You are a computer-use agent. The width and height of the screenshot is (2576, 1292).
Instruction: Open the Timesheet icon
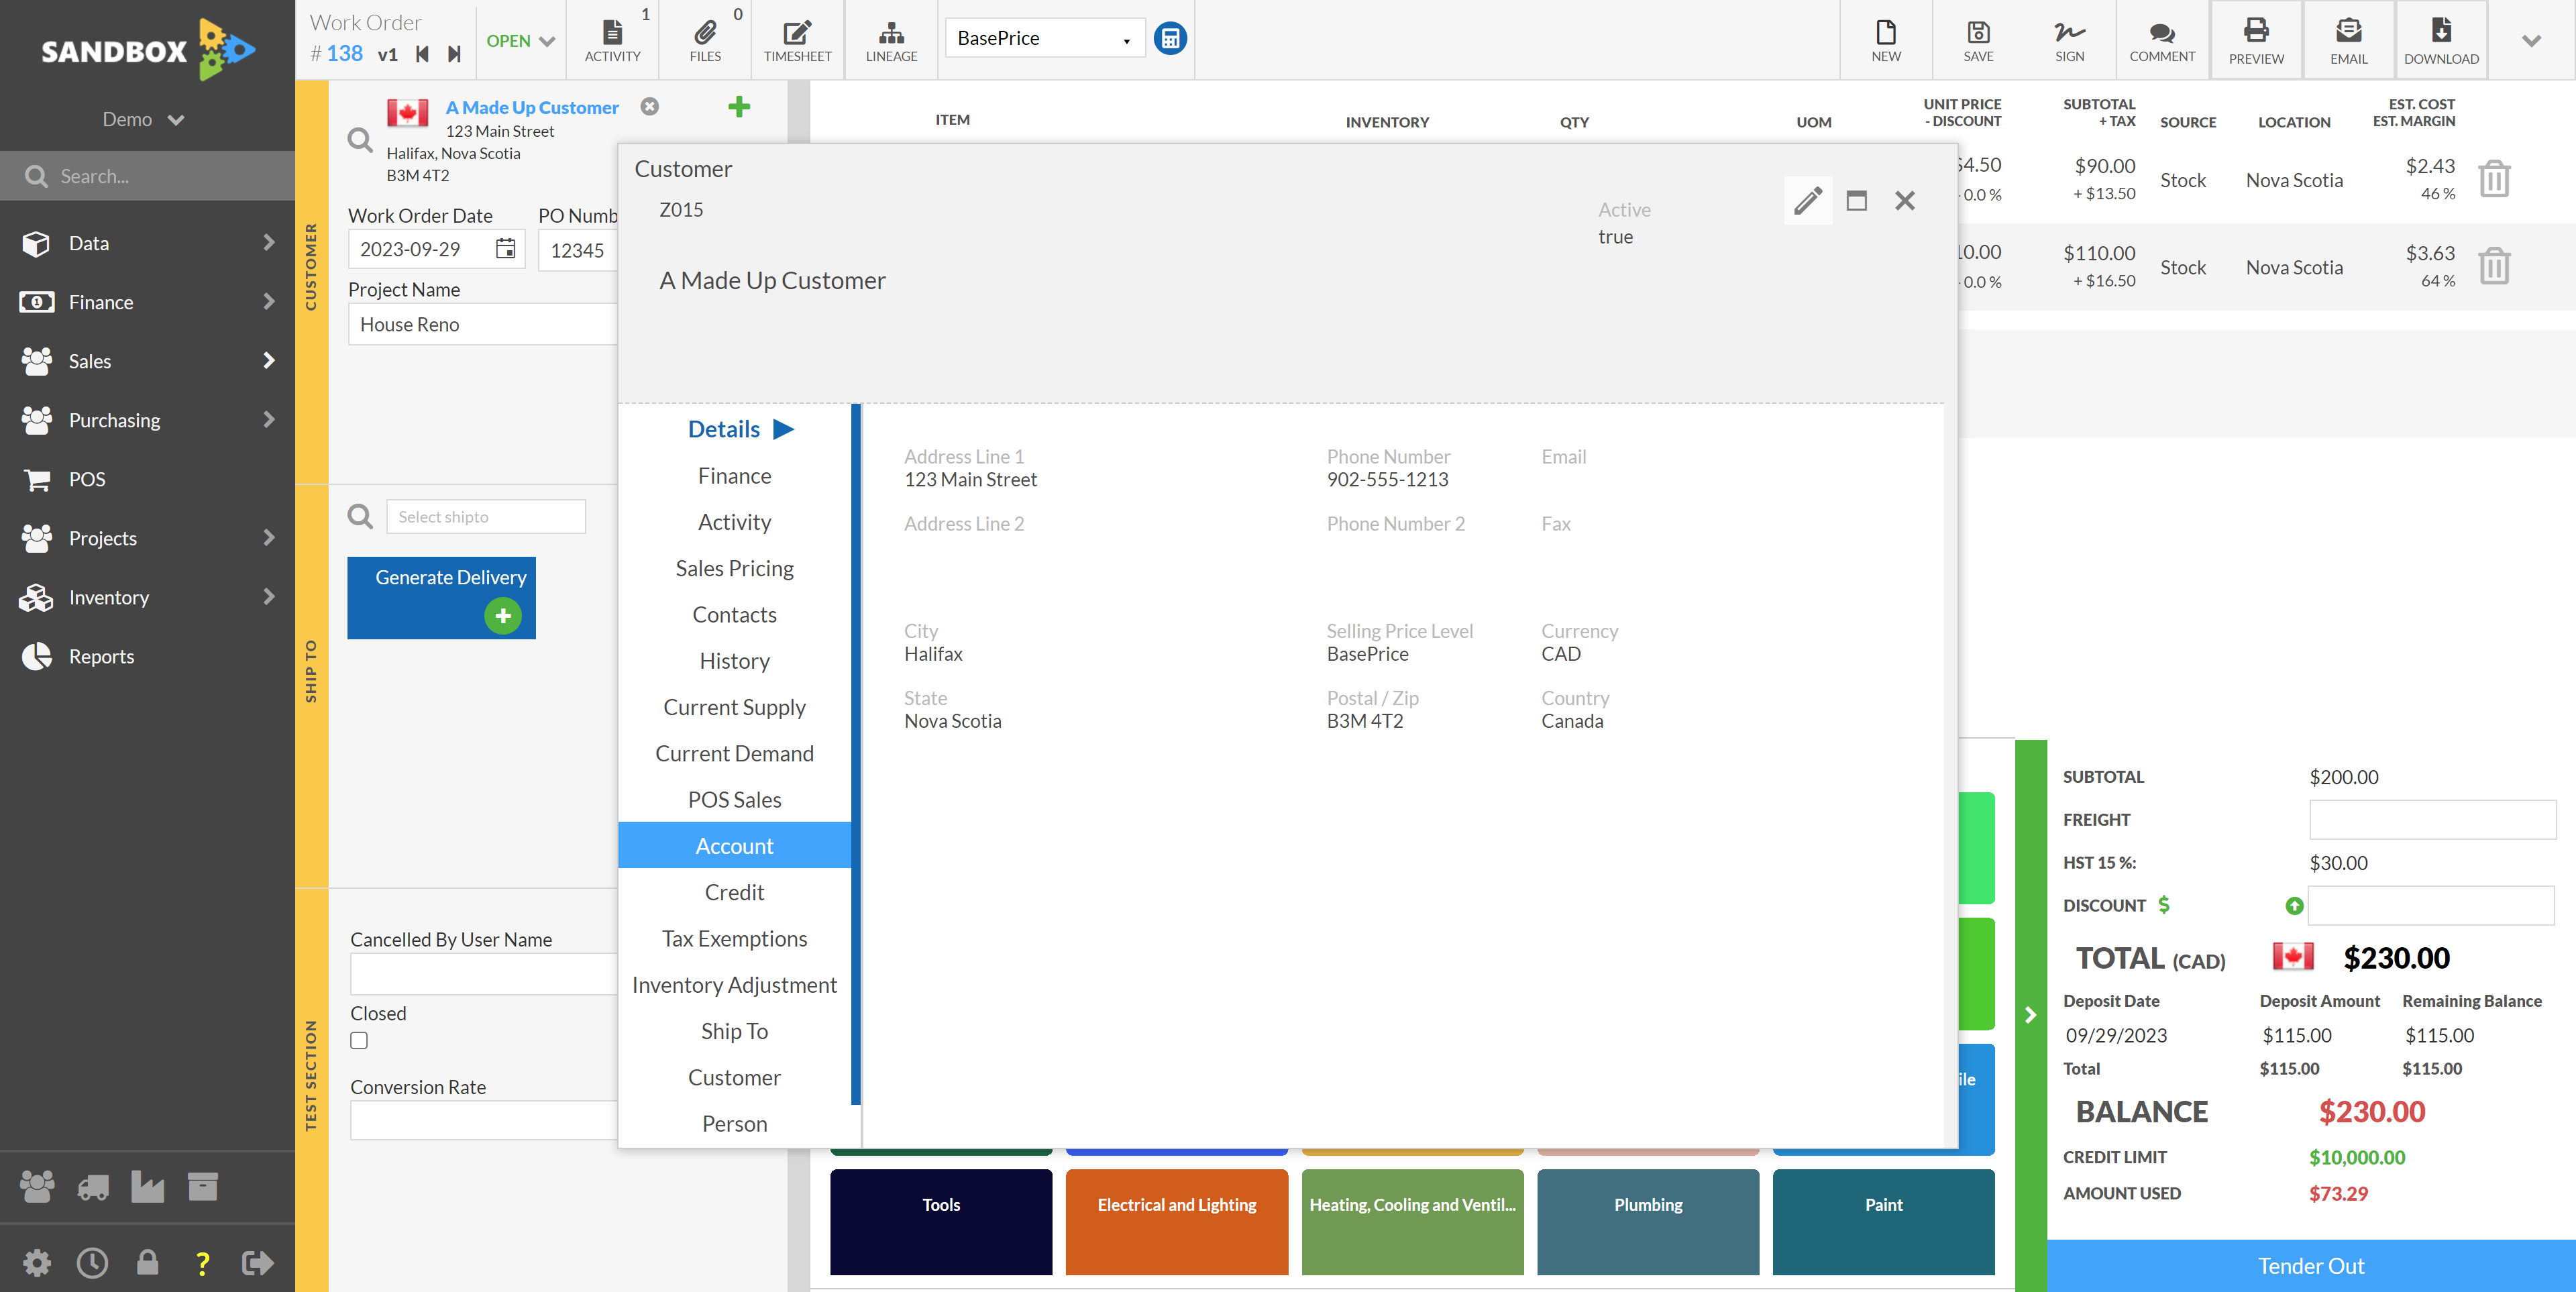797,40
